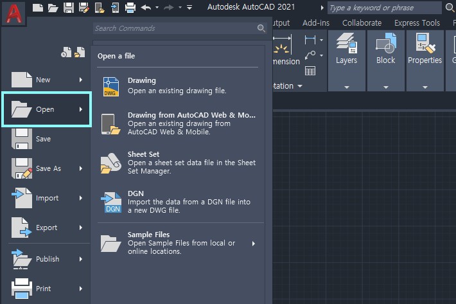Click the Plot printer icon in top toolbar
Image resolution: width=456 pixels, height=304 pixels.
click(130, 8)
